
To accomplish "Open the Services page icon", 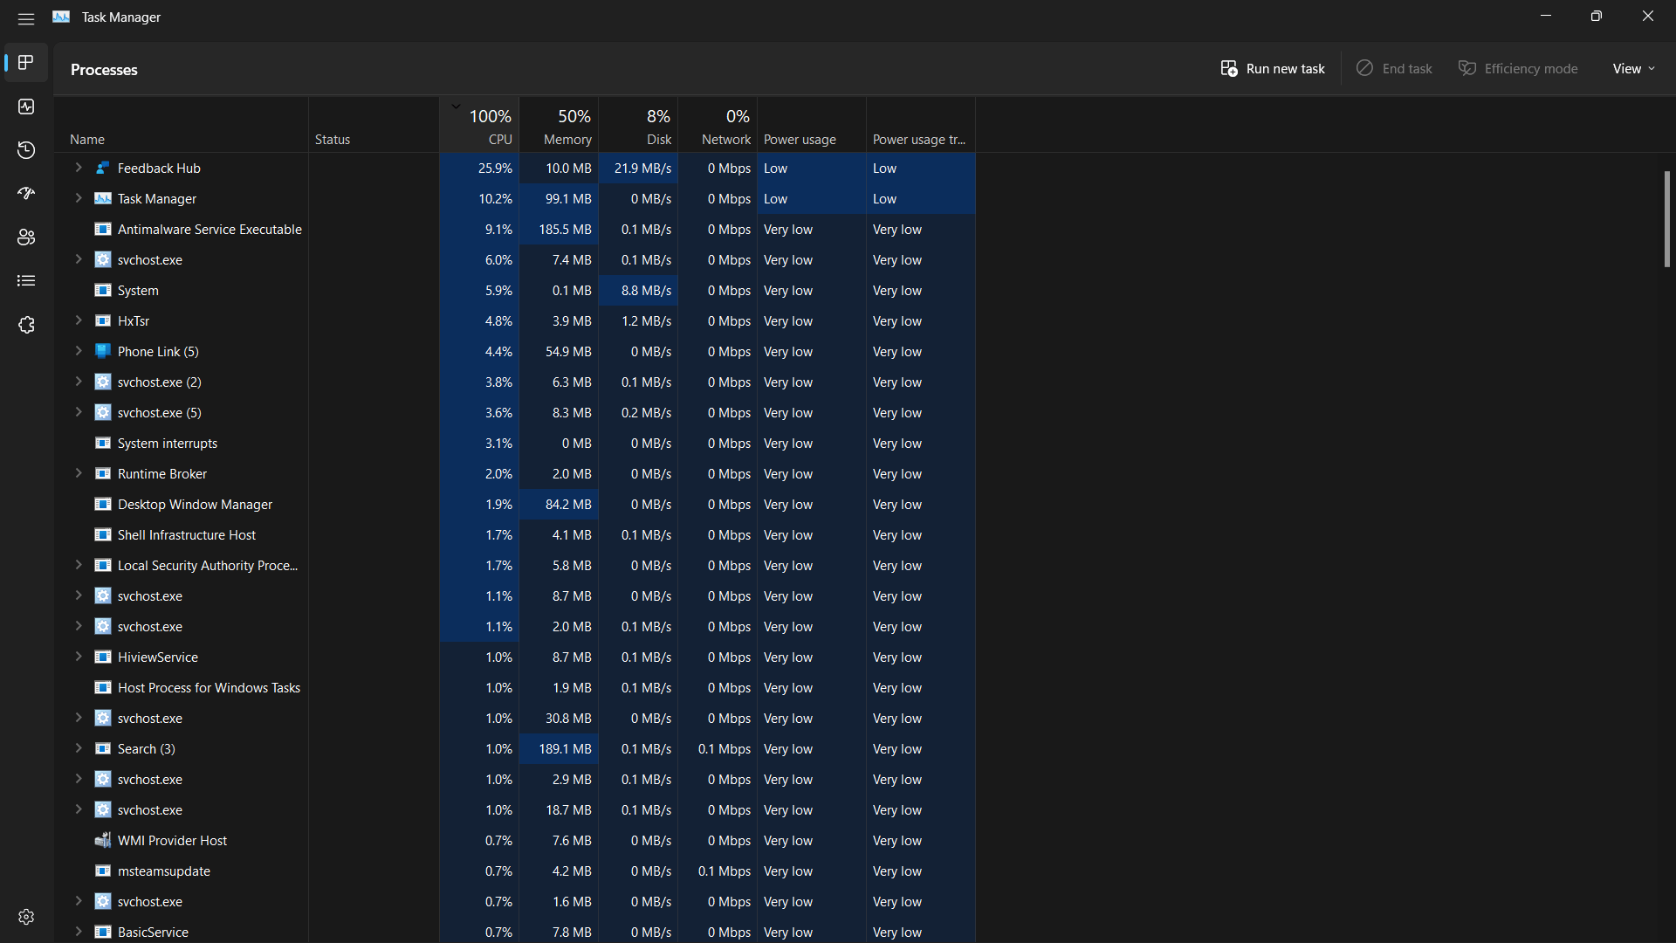I will click(x=26, y=325).
